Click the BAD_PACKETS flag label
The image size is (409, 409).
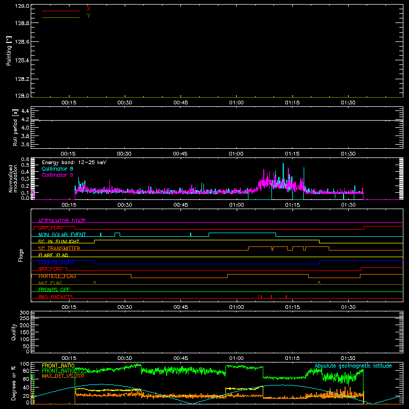56,297
